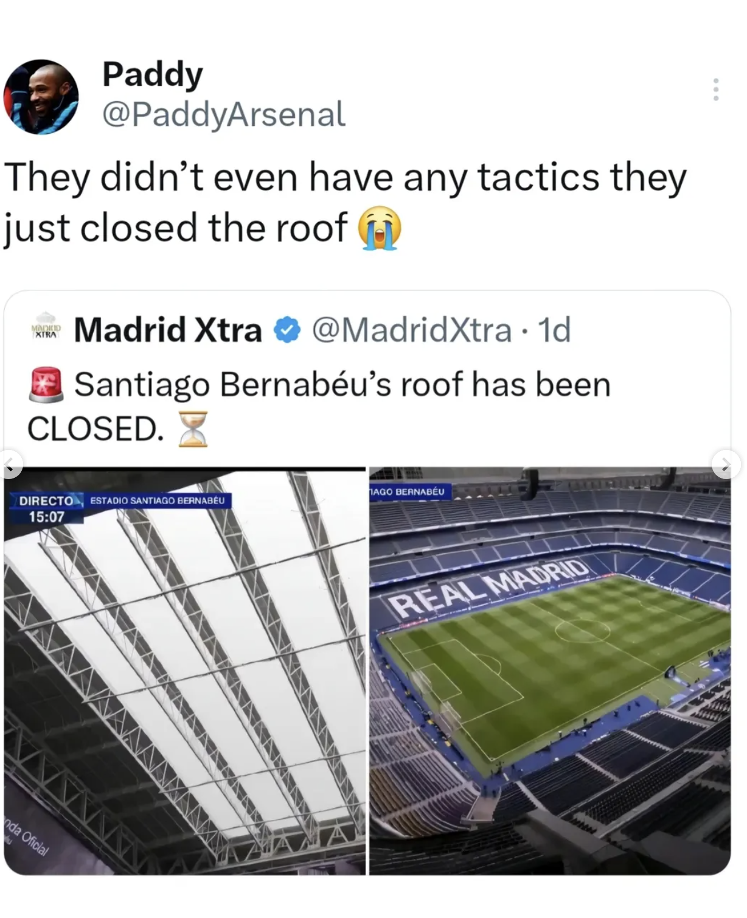Click the quoted tweet text about the roof
Screen dimensions: 747x918
pyautogui.click(x=319, y=407)
